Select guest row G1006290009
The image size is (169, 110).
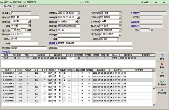pos(77,87)
